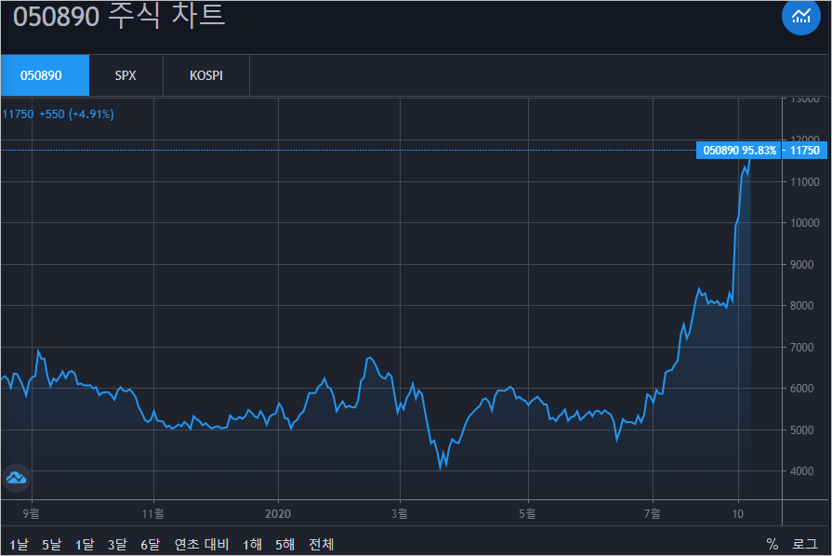832x556 pixels.
Task: Click the 9월 label on time axis
Action: coord(32,513)
